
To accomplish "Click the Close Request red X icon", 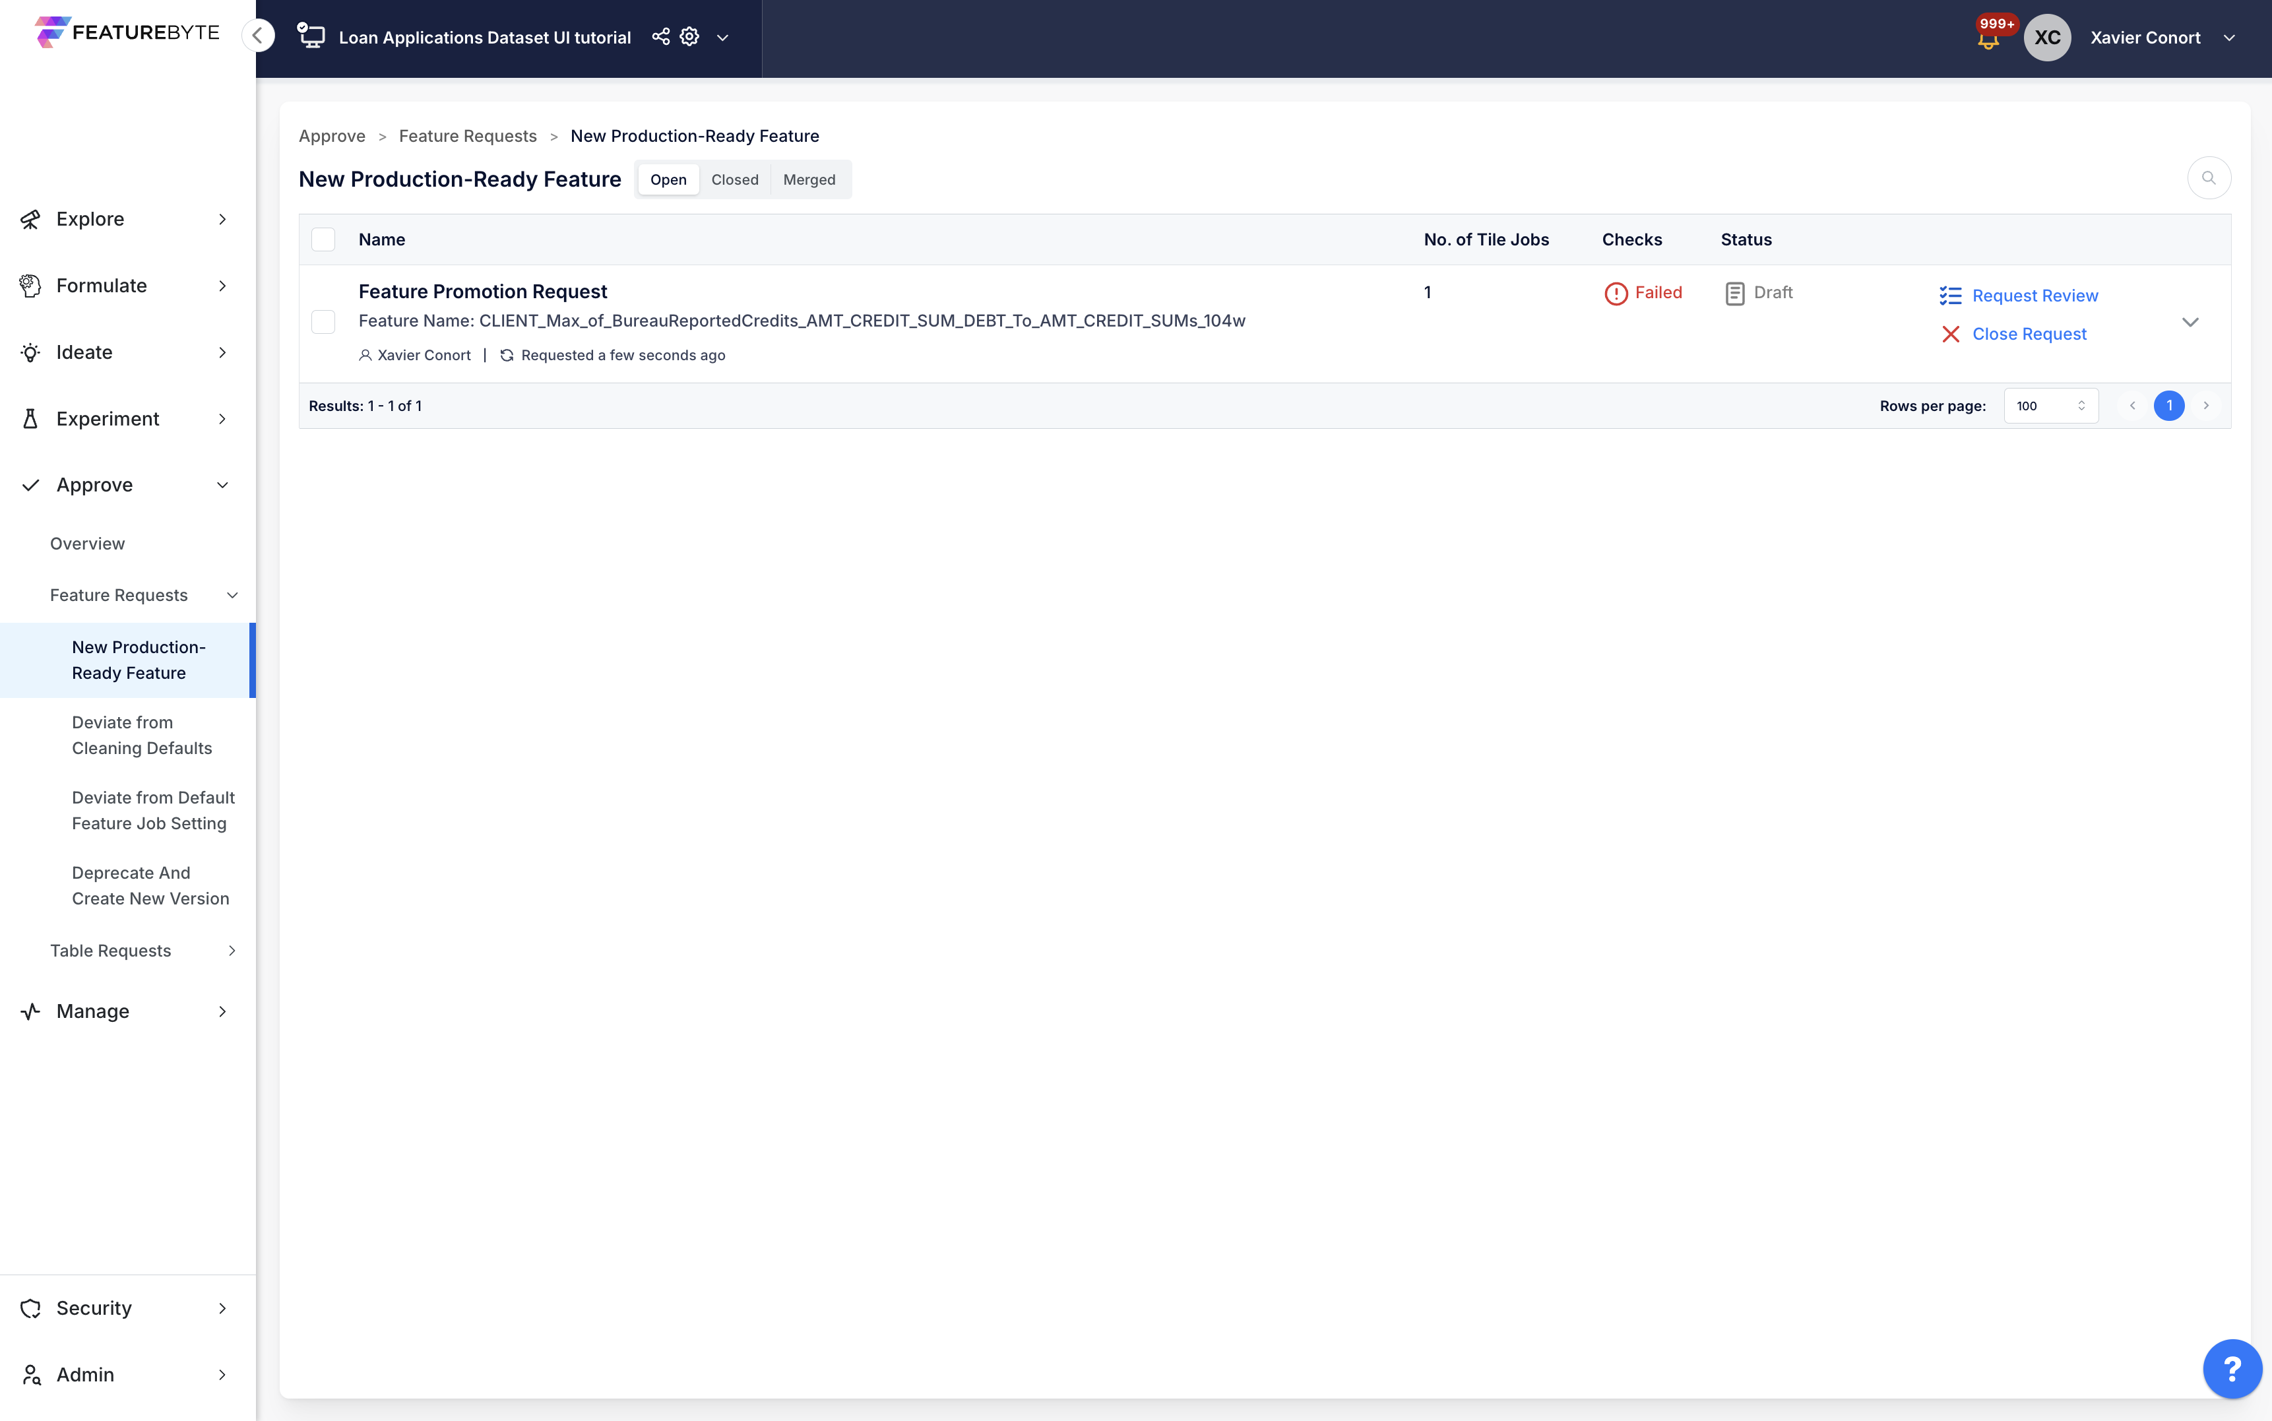I will [1949, 334].
